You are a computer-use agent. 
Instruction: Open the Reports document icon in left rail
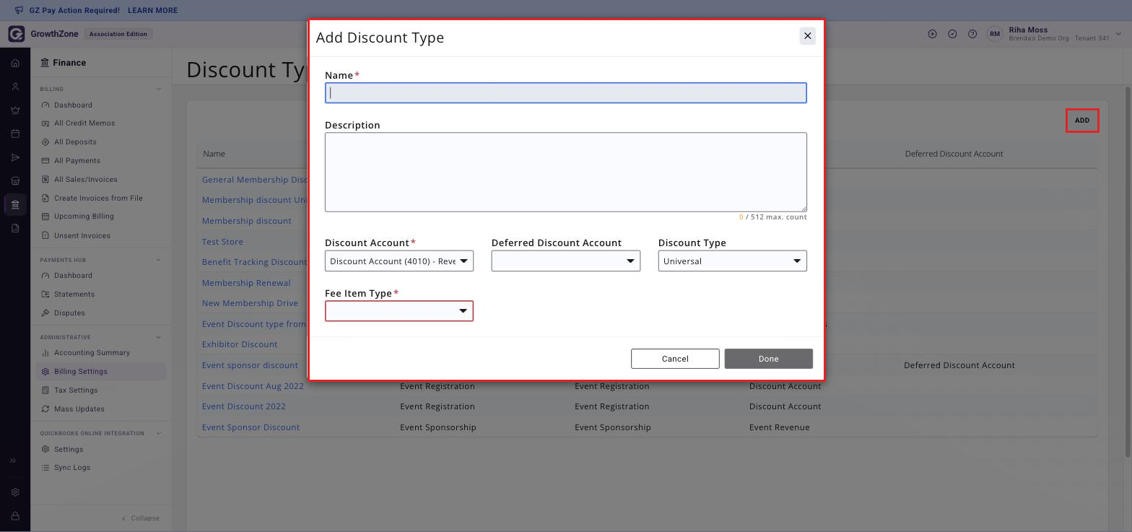pyautogui.click(x=15, y=228)
